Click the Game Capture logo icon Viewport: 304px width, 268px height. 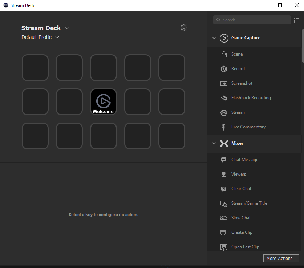(x=224, y=38)
